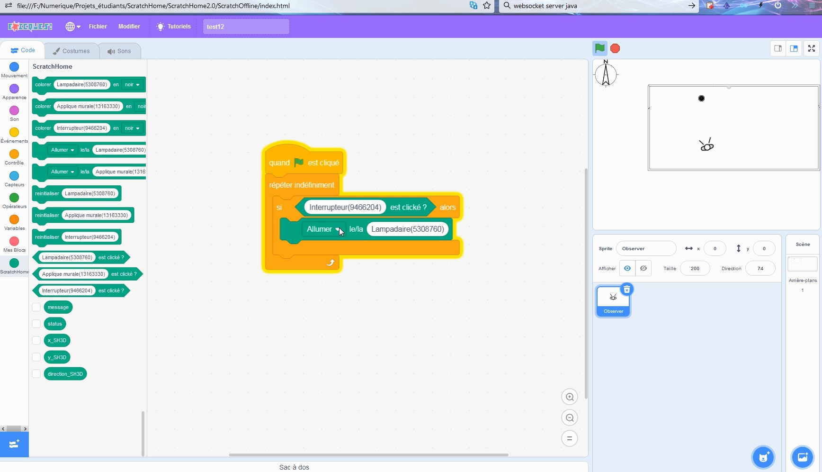Enable the message variable checkbox

[x=36, y=307]
